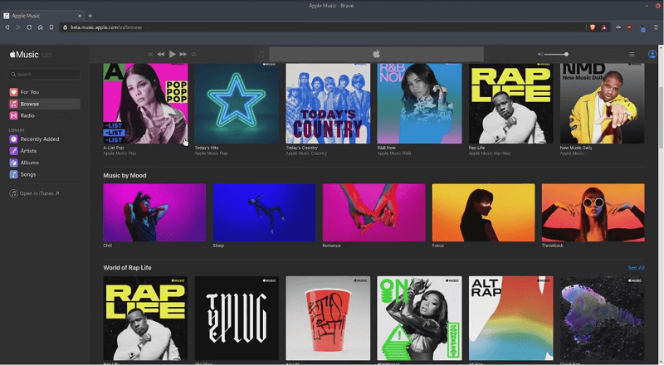
Task: Open the Brave hamburger menu
Action: tap(656, 27)
